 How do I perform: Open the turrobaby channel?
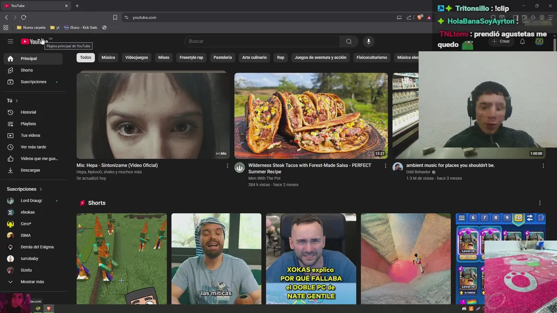[x=33, y=259]
